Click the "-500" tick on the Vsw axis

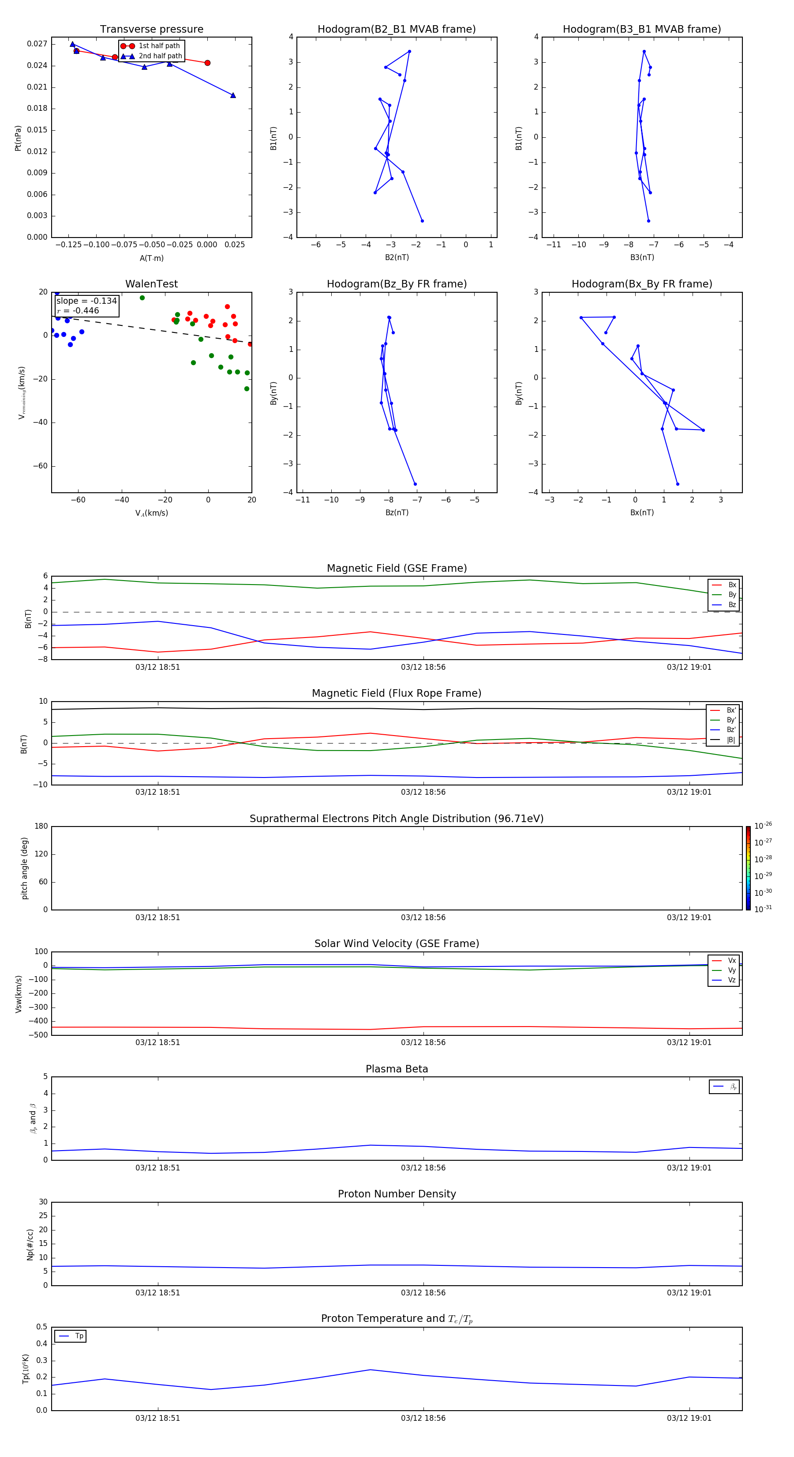[38, 1035]
